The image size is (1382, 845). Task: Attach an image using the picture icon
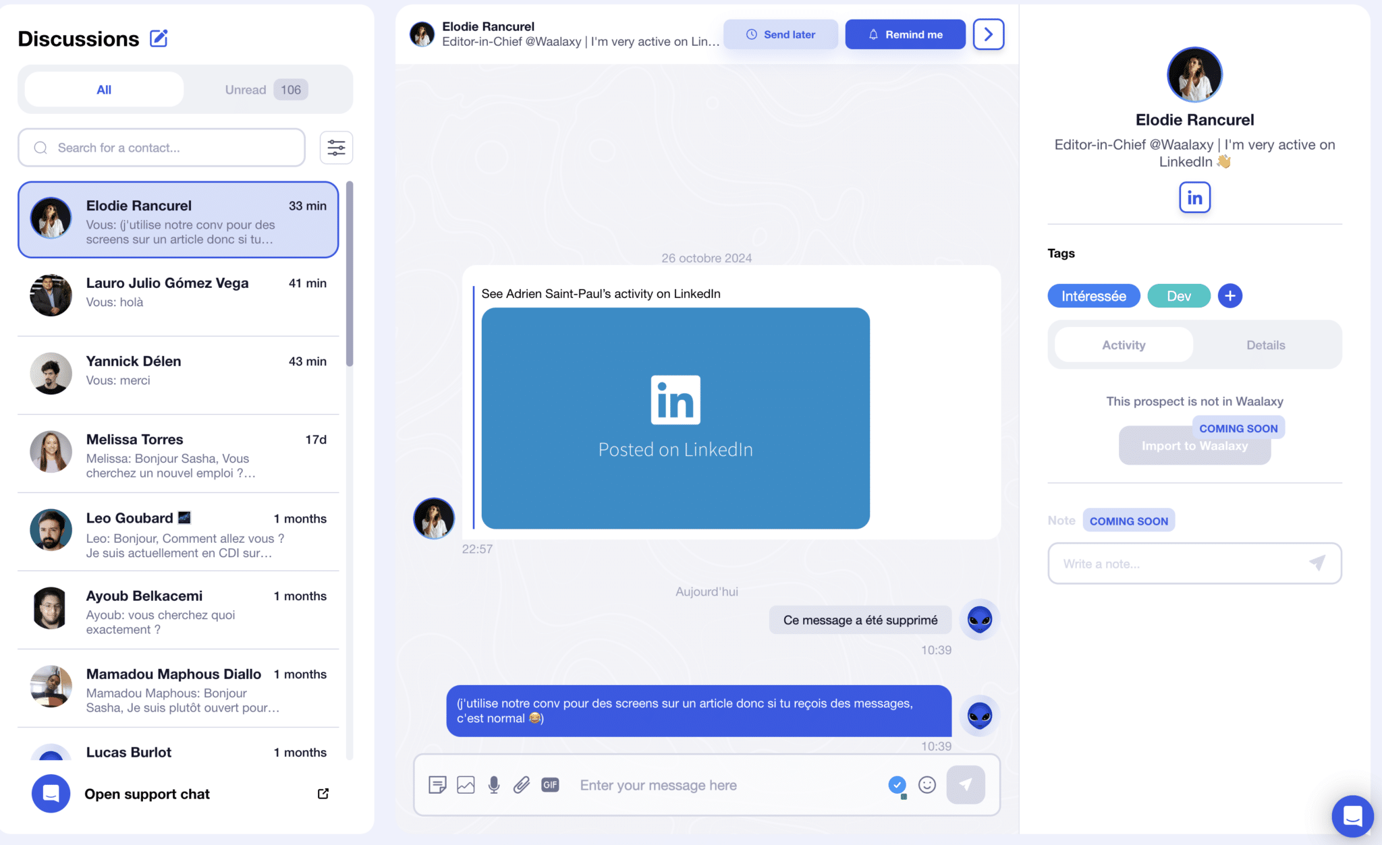(465, 784)
